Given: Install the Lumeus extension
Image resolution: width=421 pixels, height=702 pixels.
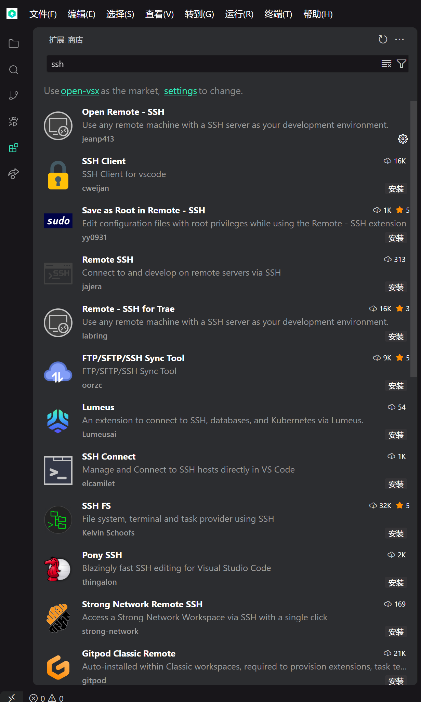Looking at the screenshot, I should (x=396, y=435).
